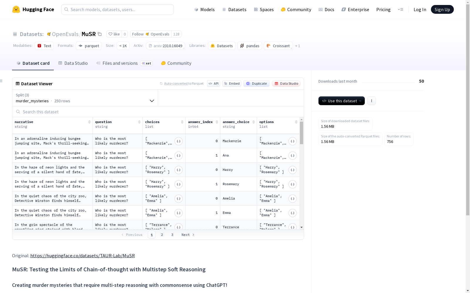Viewport: 470px width, 293px height.
Task: Click the Duplicate button
Action: pyautogui.click(x=256, y=84)
